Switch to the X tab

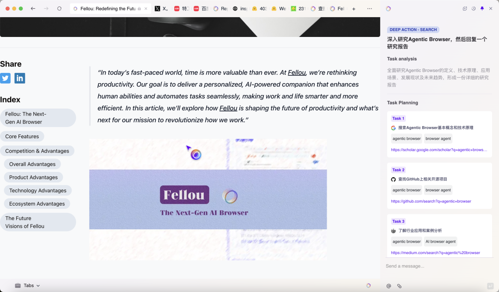161,9
